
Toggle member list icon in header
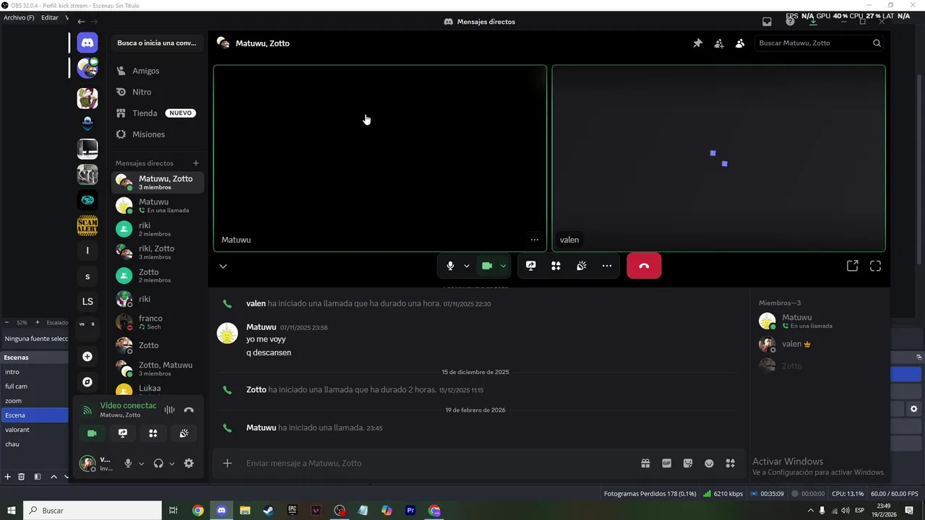(740, 43)
